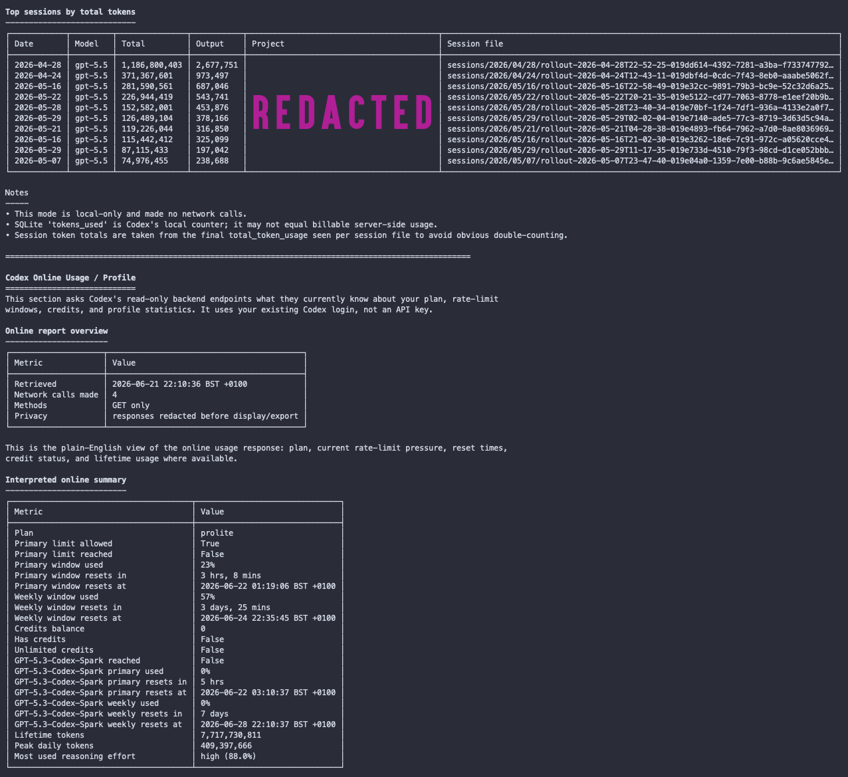
Task: Click the date 2026-05-28
Action: coord(38,108)
